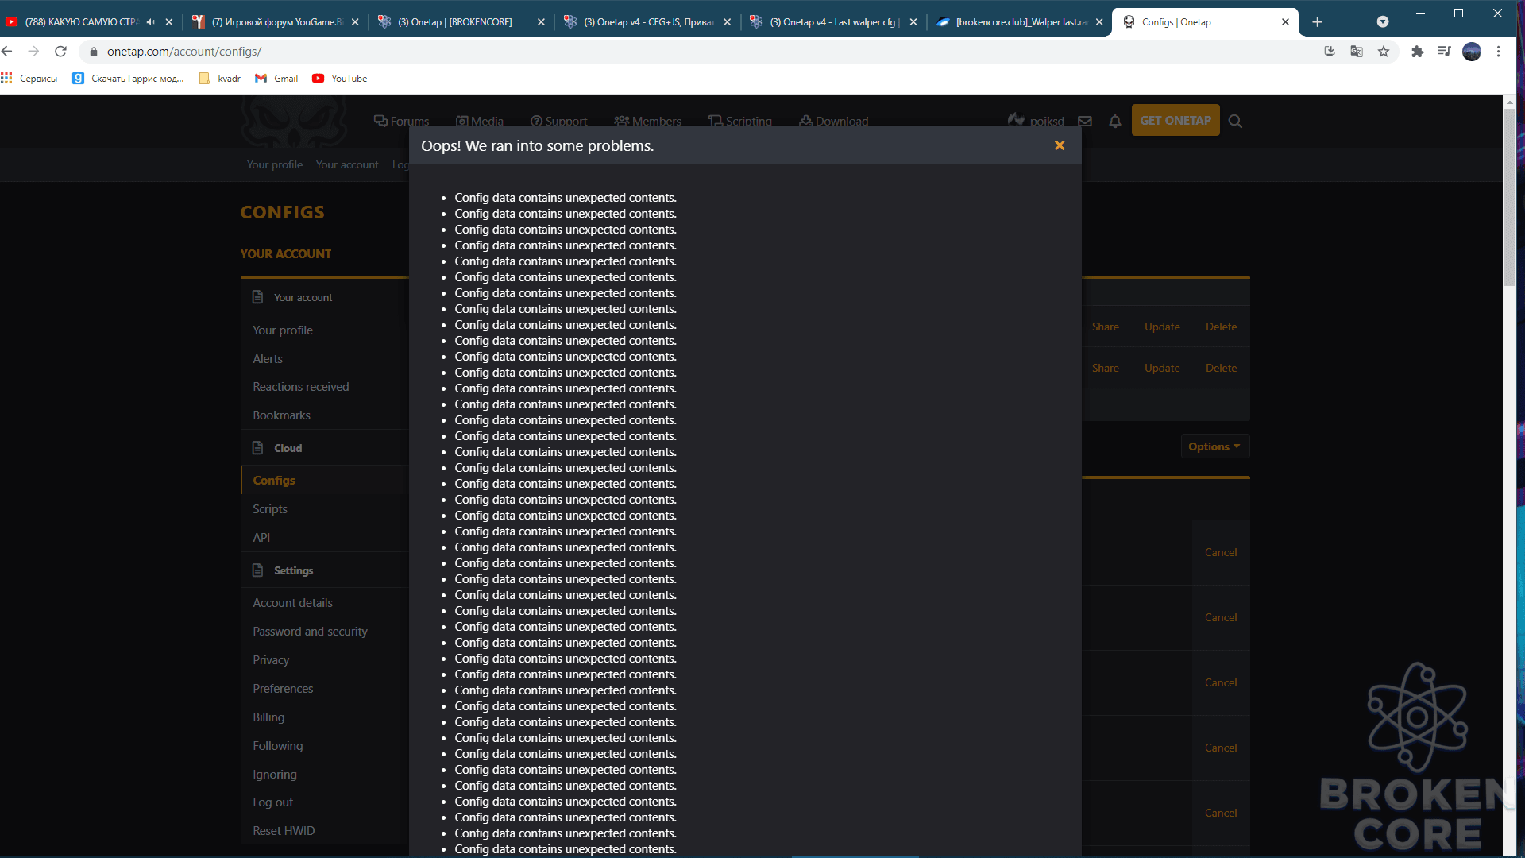Click the browser back arrow
The height and width of the screenshot is (858, 1525).
[7, 52]
